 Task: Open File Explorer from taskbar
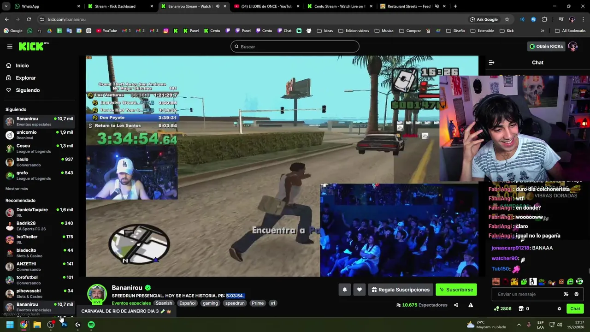click(37, 325)
